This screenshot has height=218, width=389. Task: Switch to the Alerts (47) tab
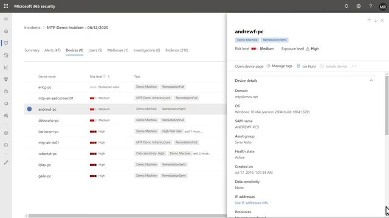(x=52, y=50)
